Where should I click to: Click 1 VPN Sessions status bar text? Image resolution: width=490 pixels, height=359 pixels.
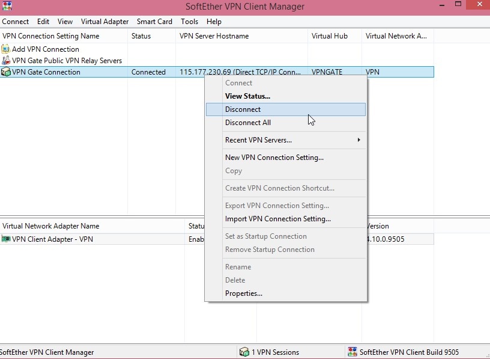coord(275,352)
